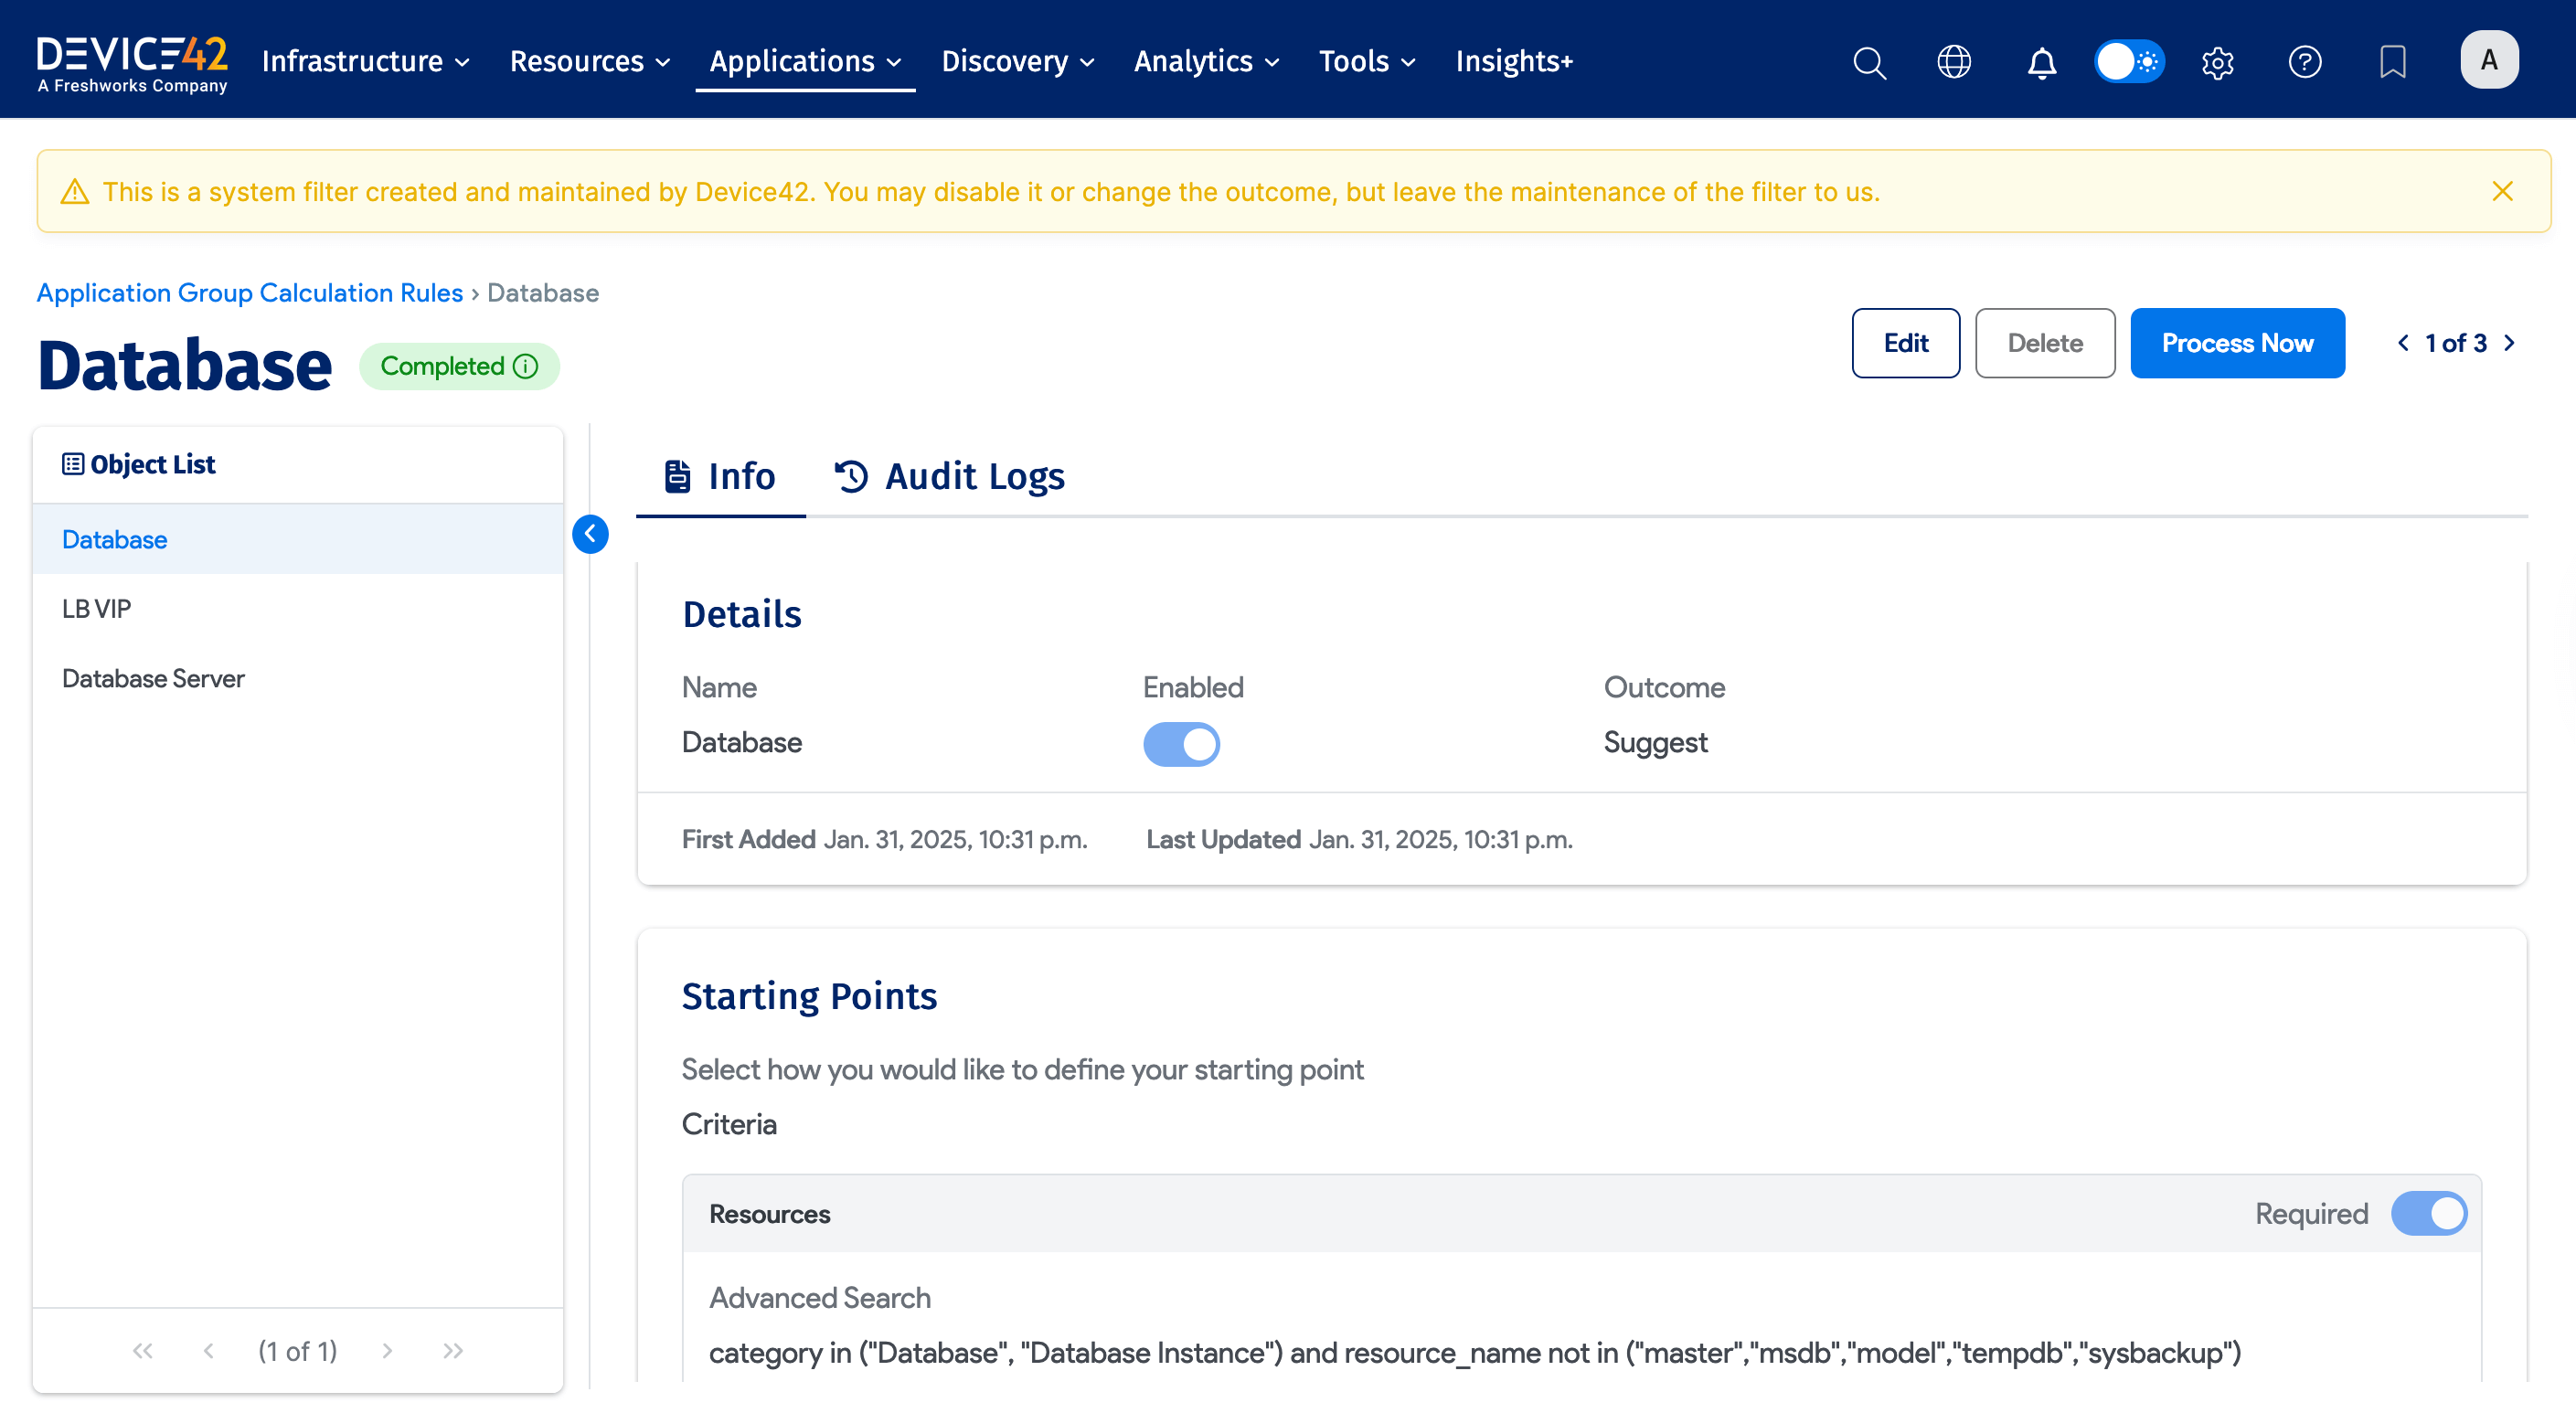2576x1424 pixels.
Task: Click the Process Now button
Action: 2236,343
